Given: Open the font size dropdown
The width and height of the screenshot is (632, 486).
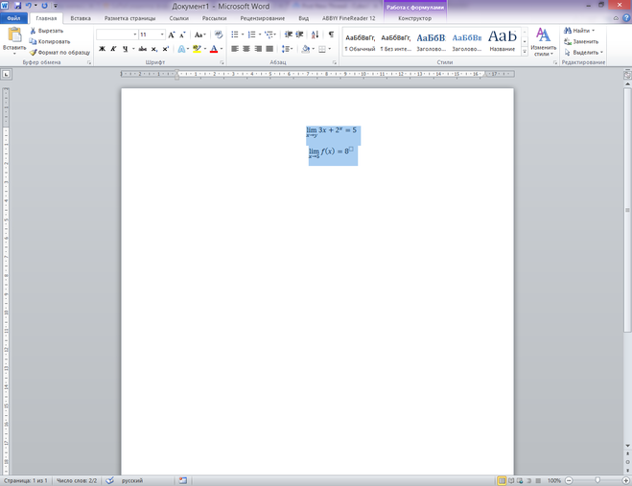Looking at the screenshot, I should tap(162, 35).
